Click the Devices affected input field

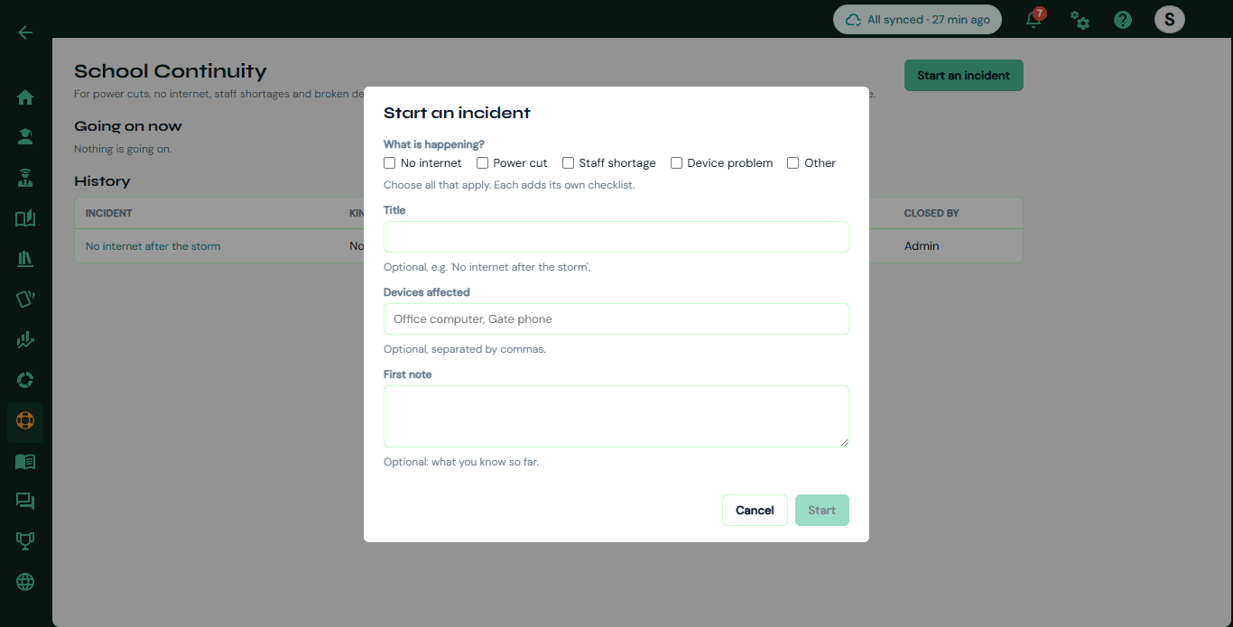(x=616, y=318)
